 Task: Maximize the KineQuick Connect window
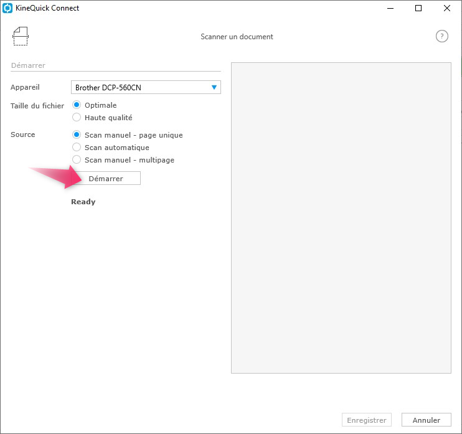coord(418,8)
